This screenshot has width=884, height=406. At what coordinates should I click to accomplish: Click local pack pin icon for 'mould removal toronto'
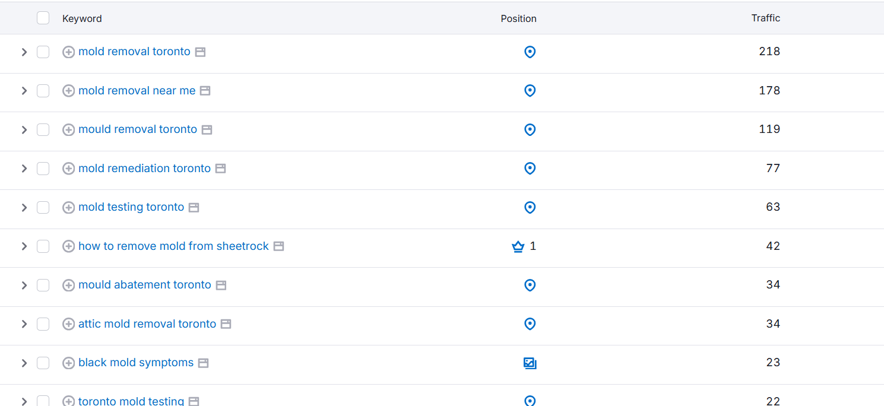coord(530,130)
